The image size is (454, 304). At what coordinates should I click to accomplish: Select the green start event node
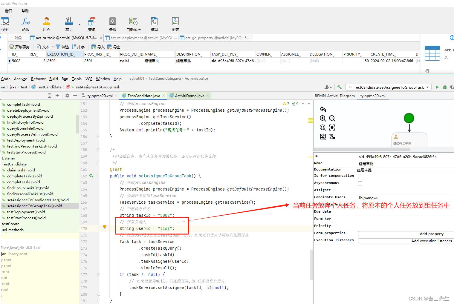[409, 118]
